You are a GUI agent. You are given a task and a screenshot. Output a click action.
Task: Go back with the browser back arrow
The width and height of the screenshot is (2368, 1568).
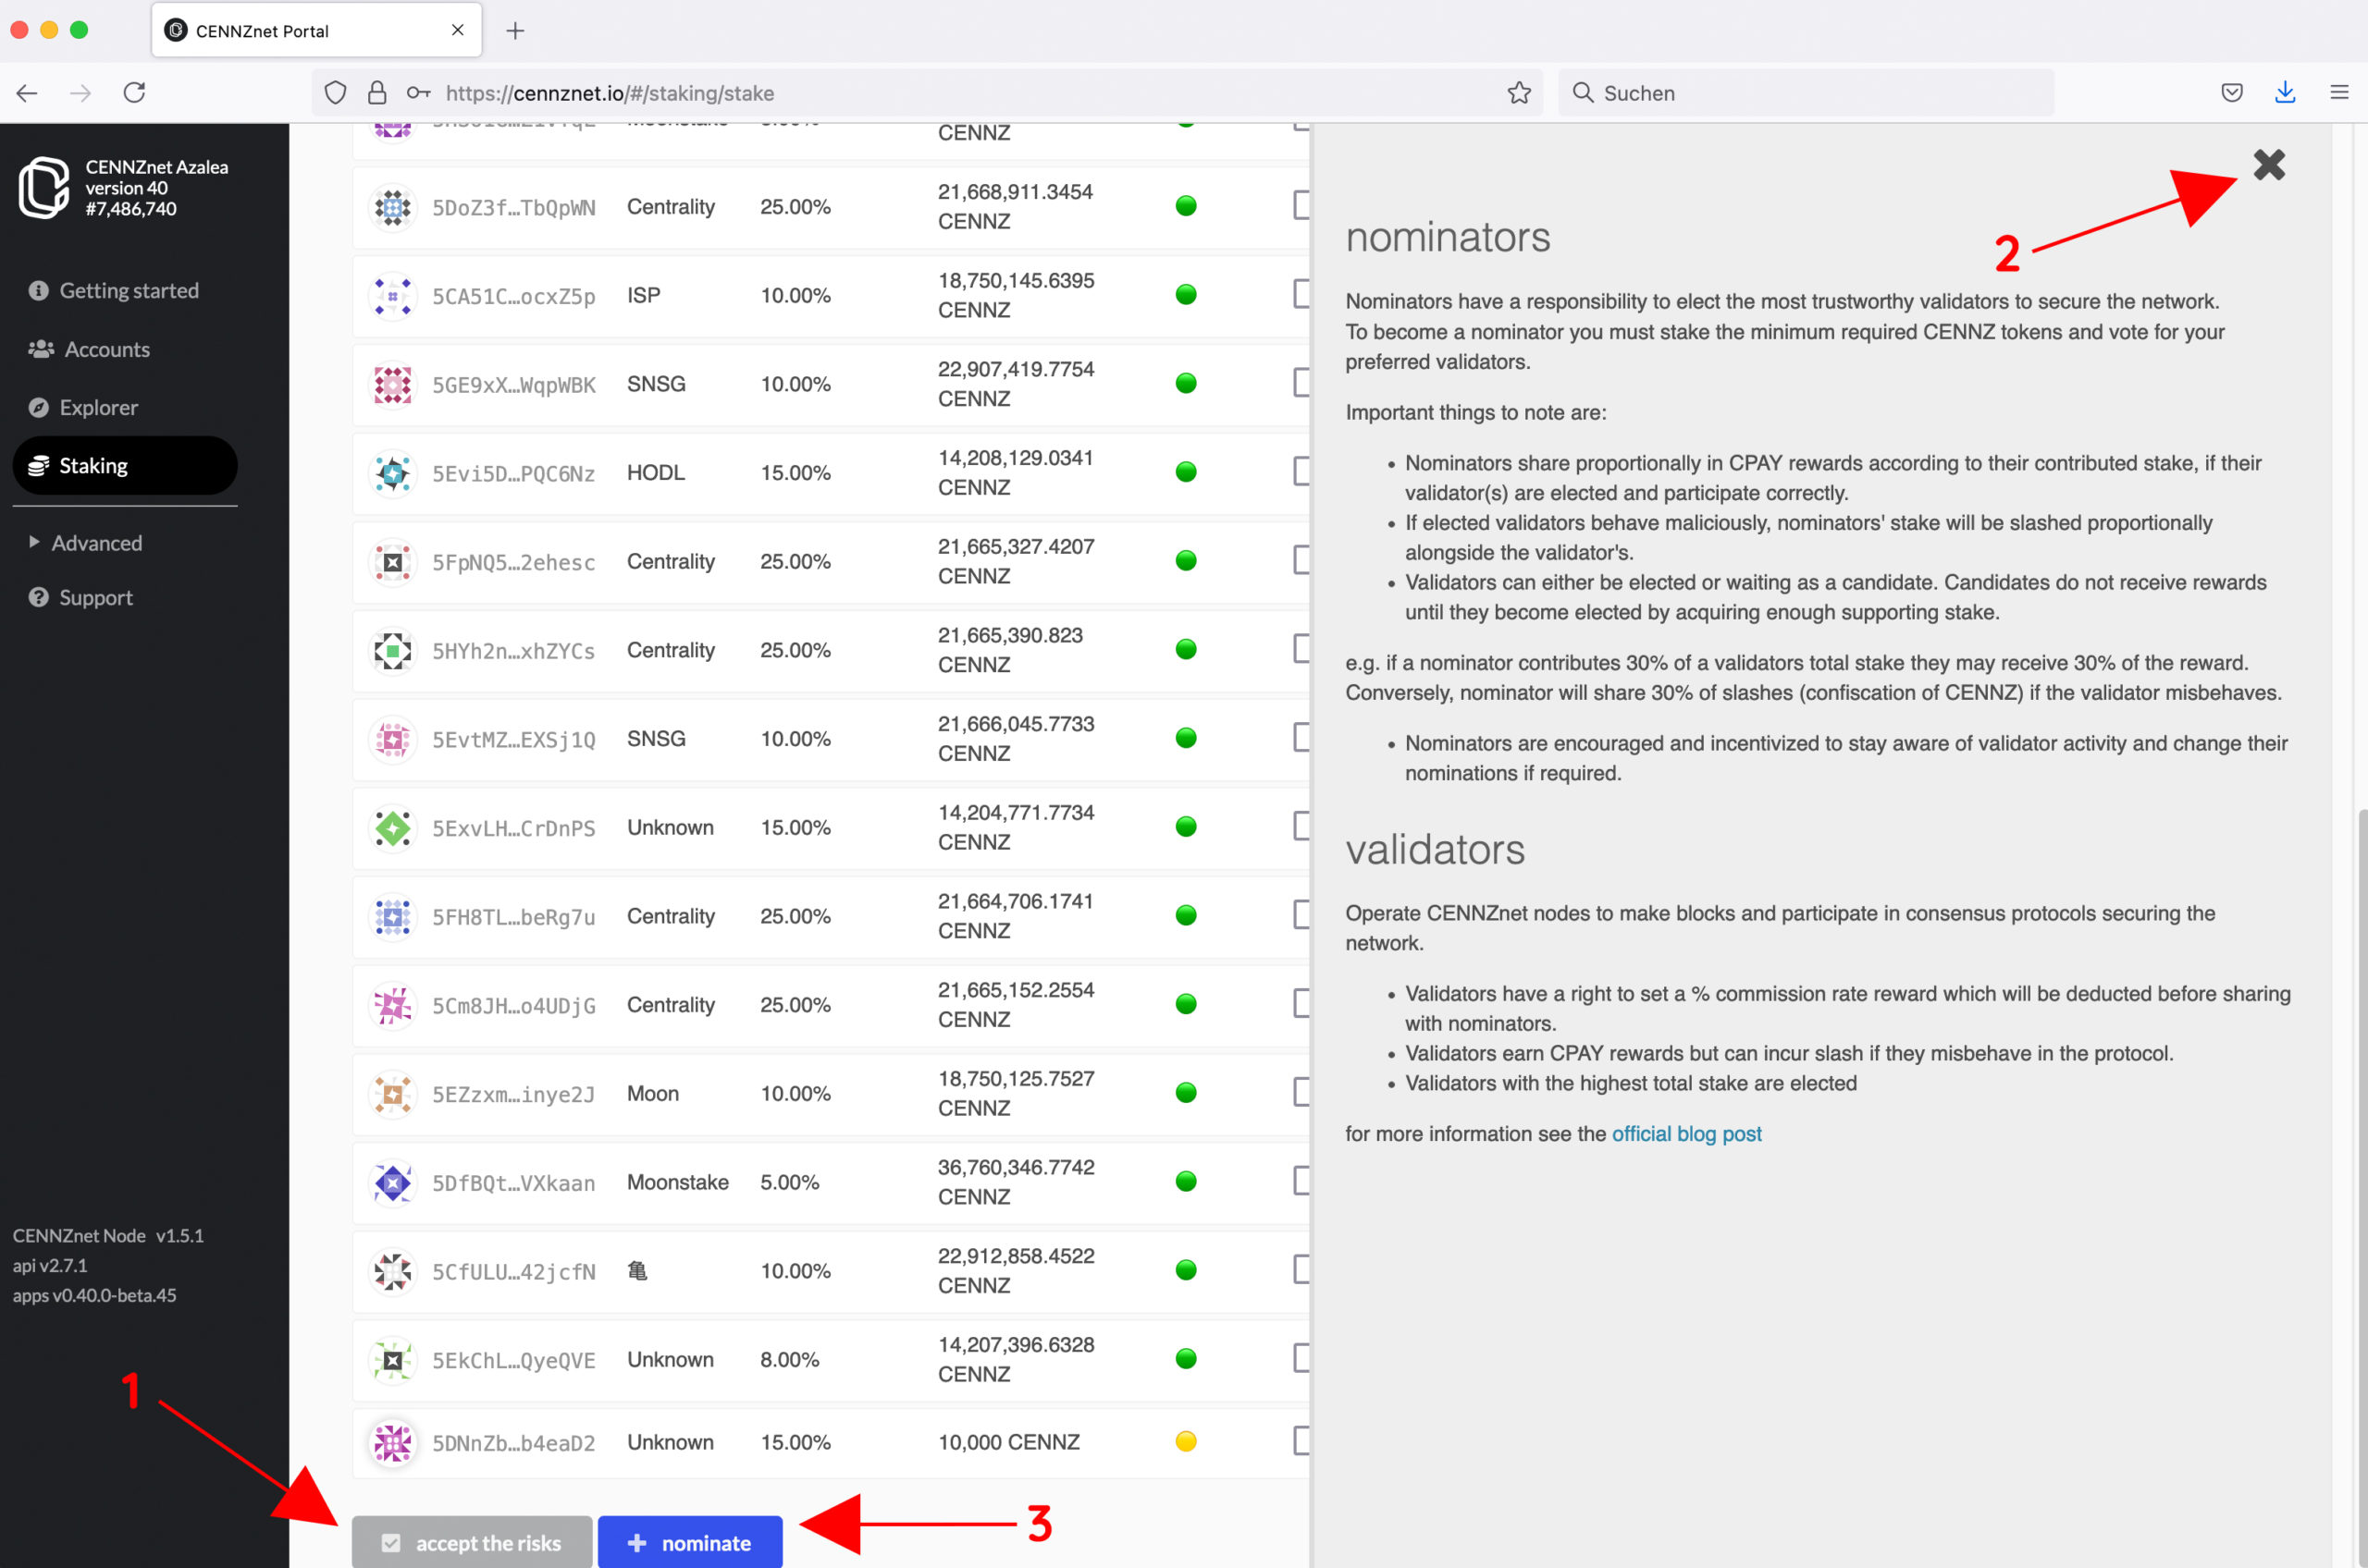point(27,93)
